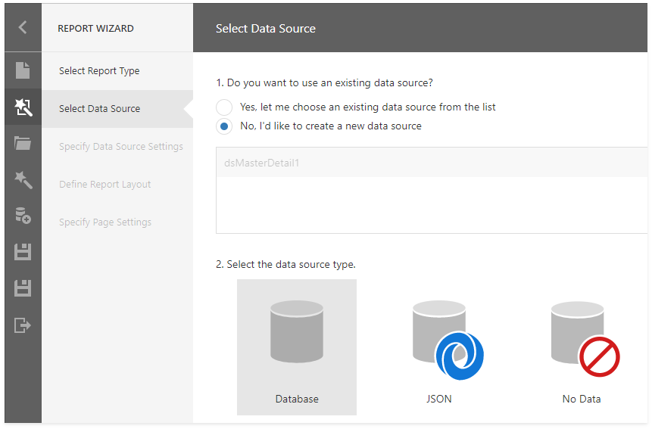Click the Open folder icon
652x429 pixels.
coord(23,144)
